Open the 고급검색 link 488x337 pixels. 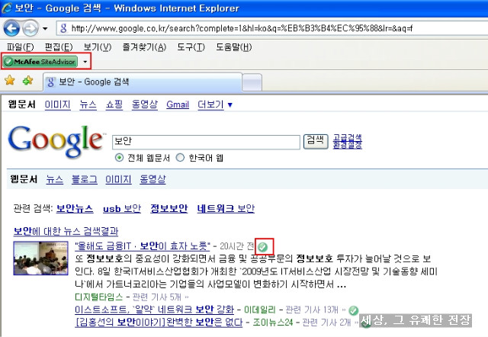[x=348, y=137]
